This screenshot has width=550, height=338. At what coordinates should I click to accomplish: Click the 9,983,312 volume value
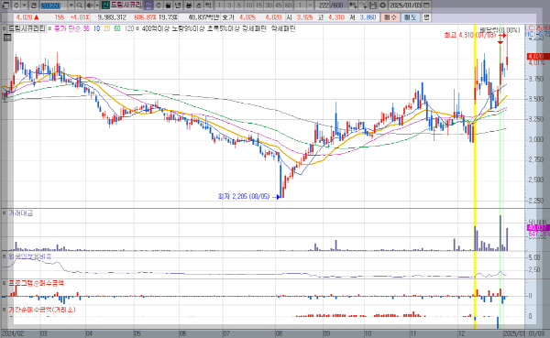coord(112,17)
